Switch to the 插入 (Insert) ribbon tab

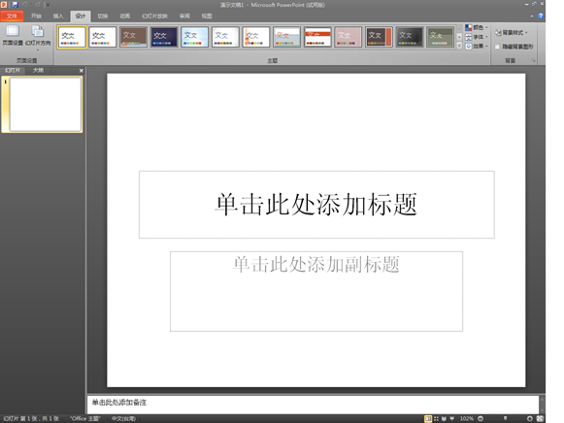coord(58,16)
